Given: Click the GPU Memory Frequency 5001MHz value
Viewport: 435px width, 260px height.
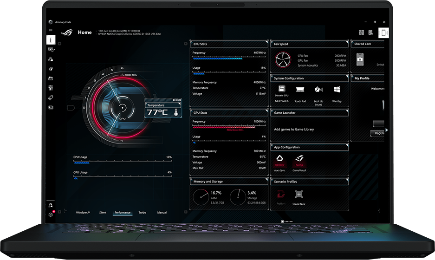Looking at the screenshot, I should pyautogui.click(x=260, y=151).
